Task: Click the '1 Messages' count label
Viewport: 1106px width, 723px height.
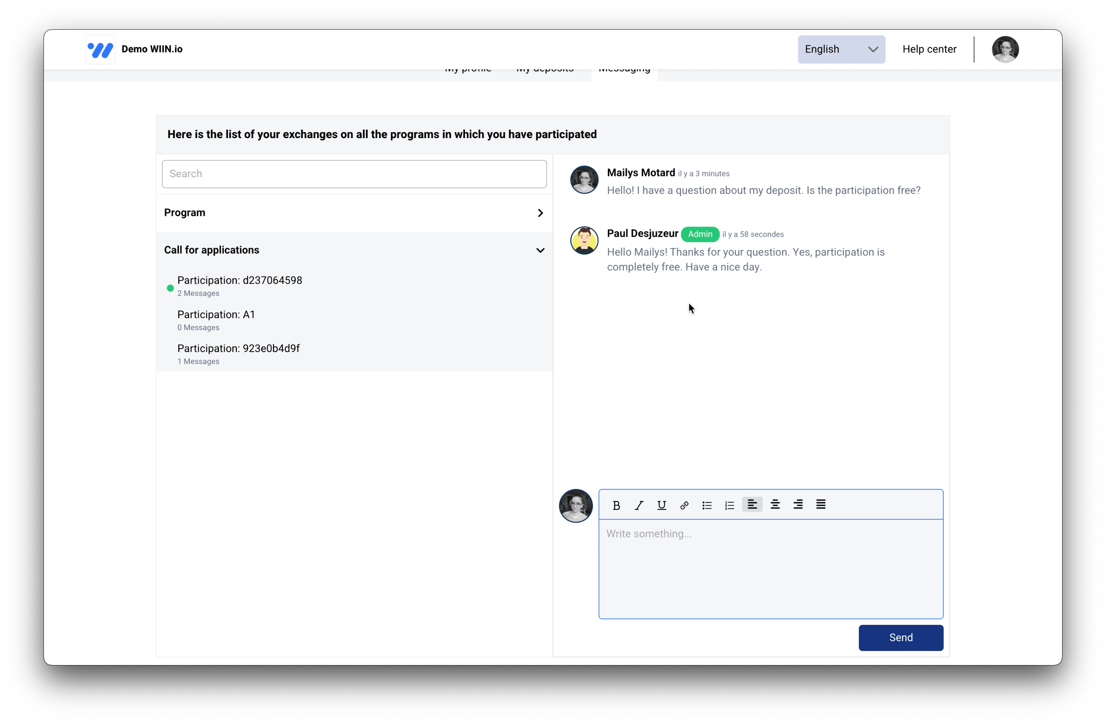Action: pos(198,362)
